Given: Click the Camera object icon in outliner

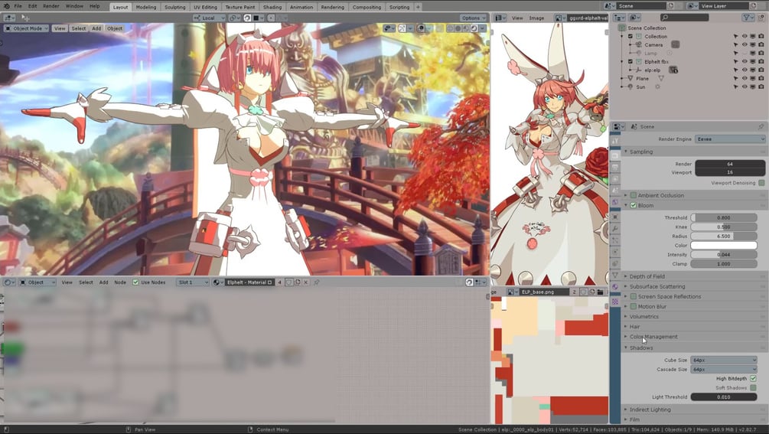Looking at the screenshot, I should coord(639,44).
